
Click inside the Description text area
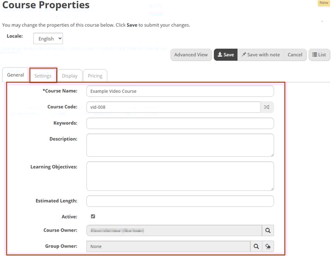pyautogui.click(x=180, y=145)
